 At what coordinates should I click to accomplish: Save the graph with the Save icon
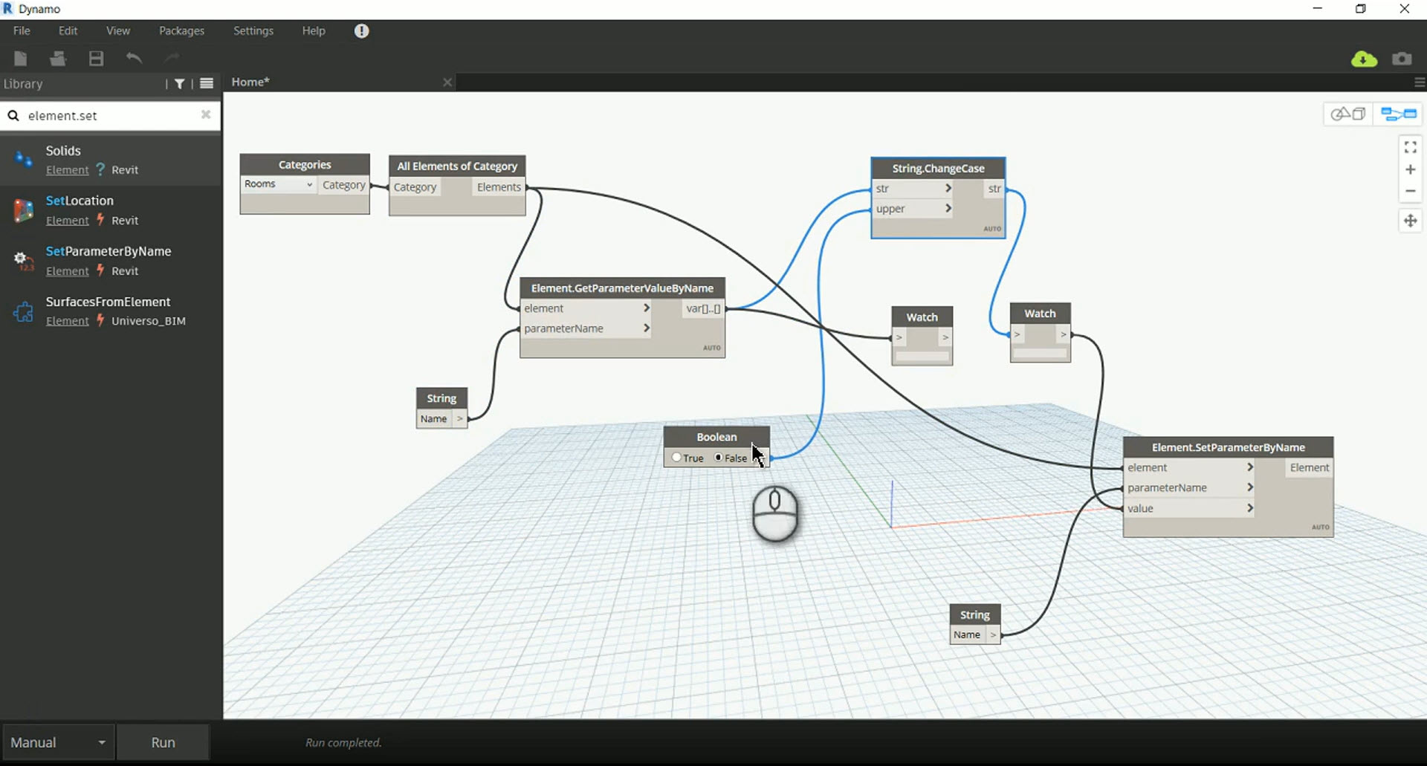[x=97, y=59]
